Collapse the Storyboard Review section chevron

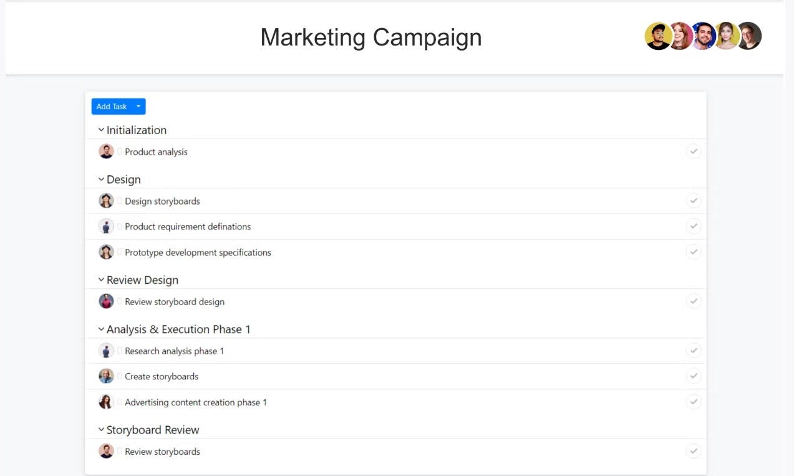[x=101, y=429]
